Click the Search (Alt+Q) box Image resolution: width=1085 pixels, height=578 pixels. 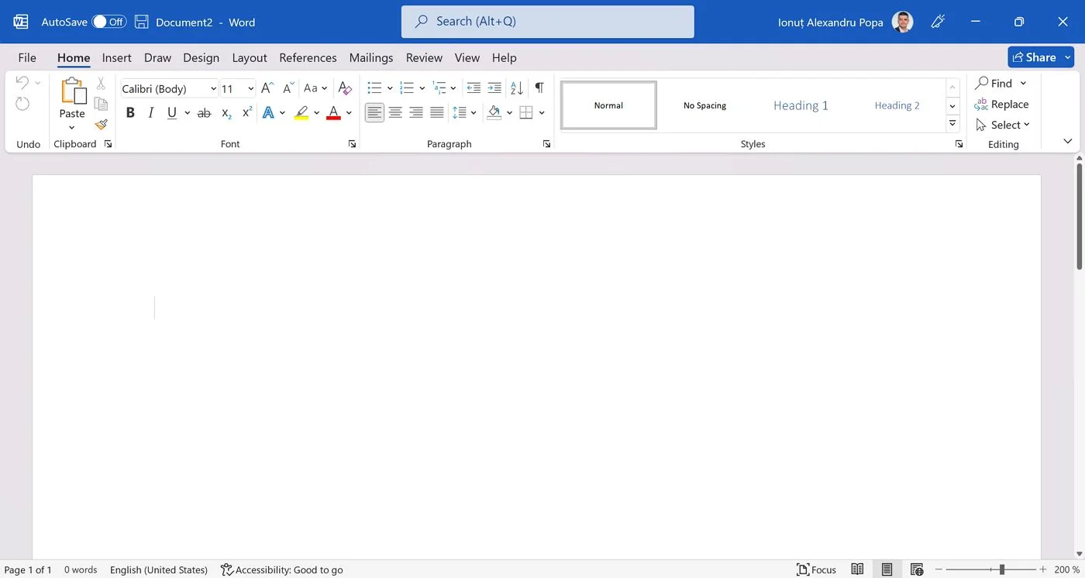coord(548,22)
